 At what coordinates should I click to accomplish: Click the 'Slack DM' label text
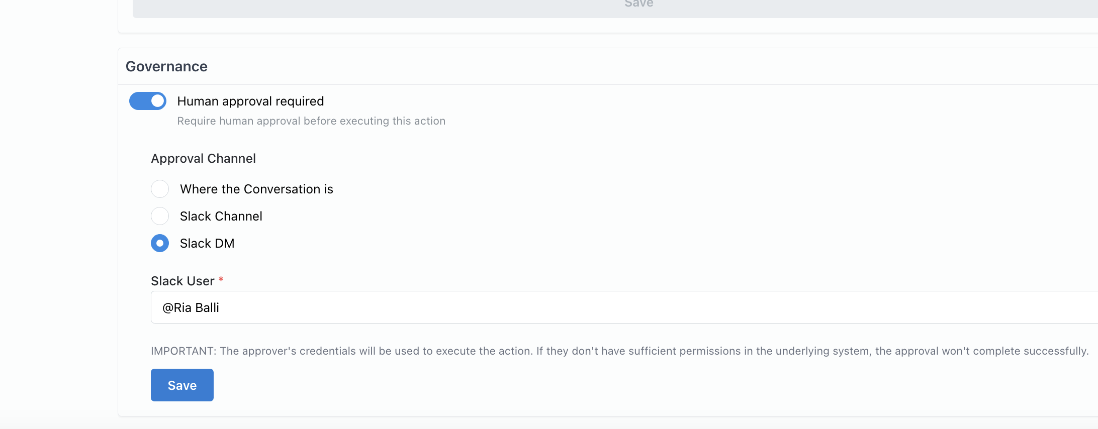(x=207, y=243)
